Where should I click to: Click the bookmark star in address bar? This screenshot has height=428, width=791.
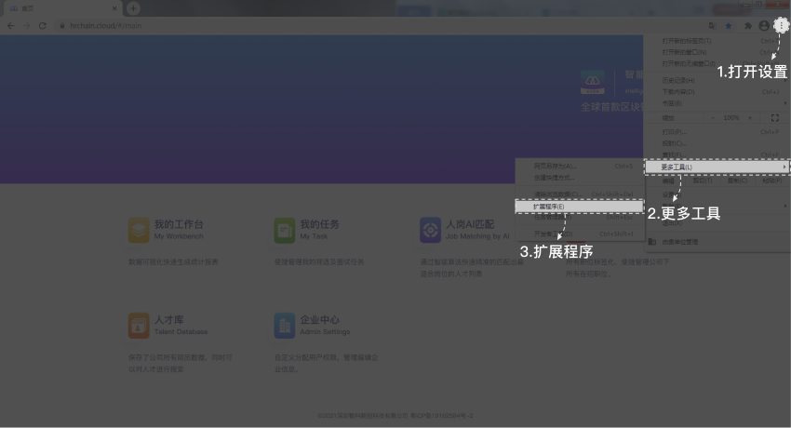point(729,26)
